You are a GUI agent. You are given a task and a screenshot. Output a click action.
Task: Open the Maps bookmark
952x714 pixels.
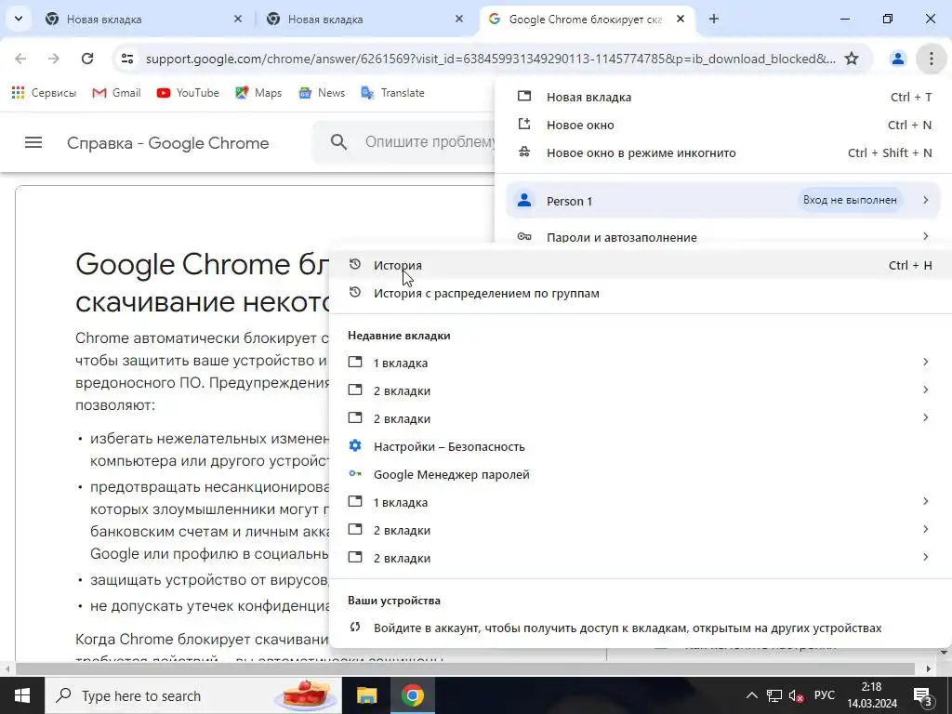[x=258, y=93]
